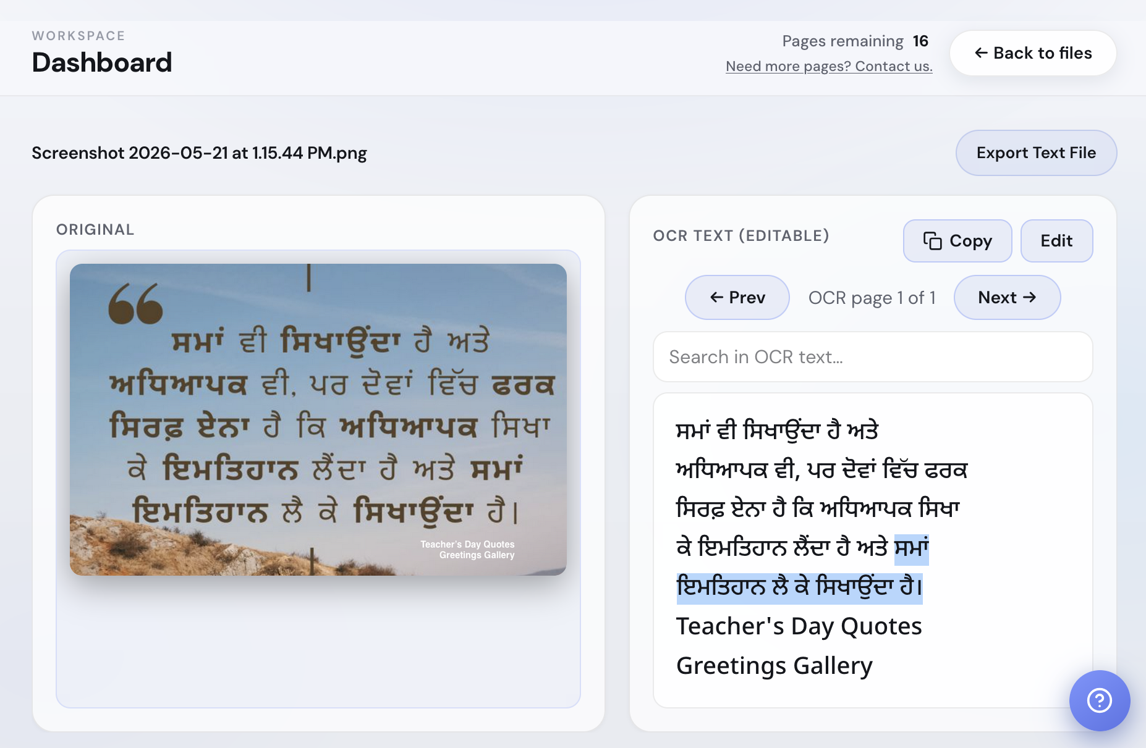Advance to next OCR page with Next

click(1007, 297)
